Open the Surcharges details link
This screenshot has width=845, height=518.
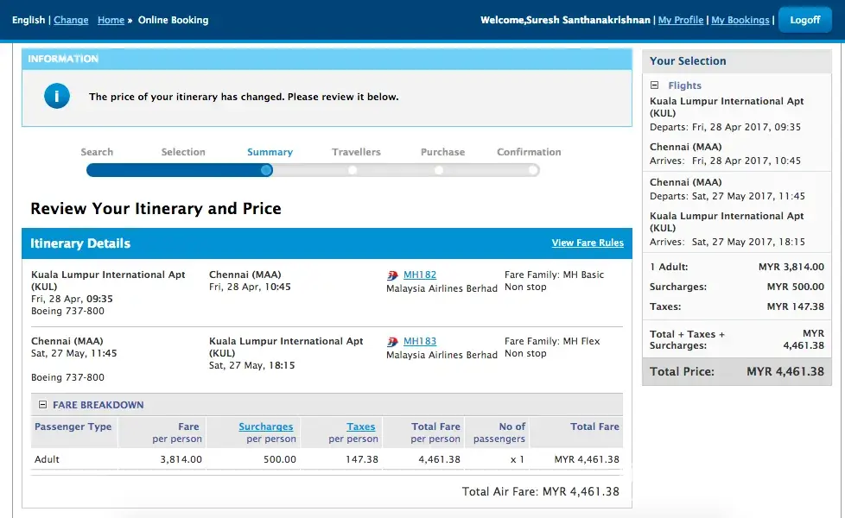tap(266, 426)
